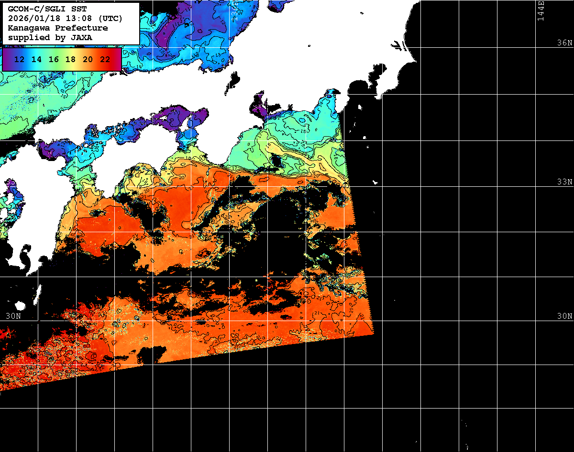574x452 pixels.
Task: Select the 18 value on temperature legend
Action: (70, 59)
